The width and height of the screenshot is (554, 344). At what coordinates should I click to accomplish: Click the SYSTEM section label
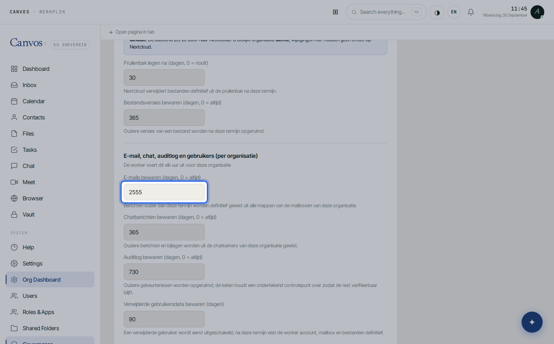click(19, 233)
